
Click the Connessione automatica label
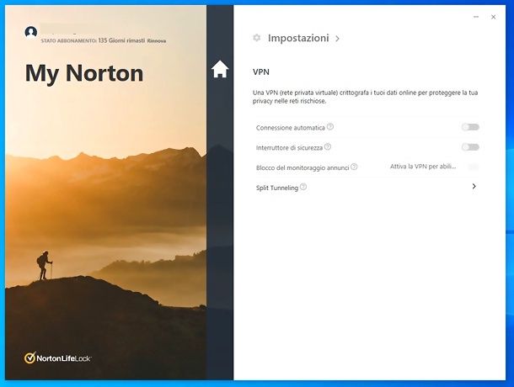pos(290,128)
